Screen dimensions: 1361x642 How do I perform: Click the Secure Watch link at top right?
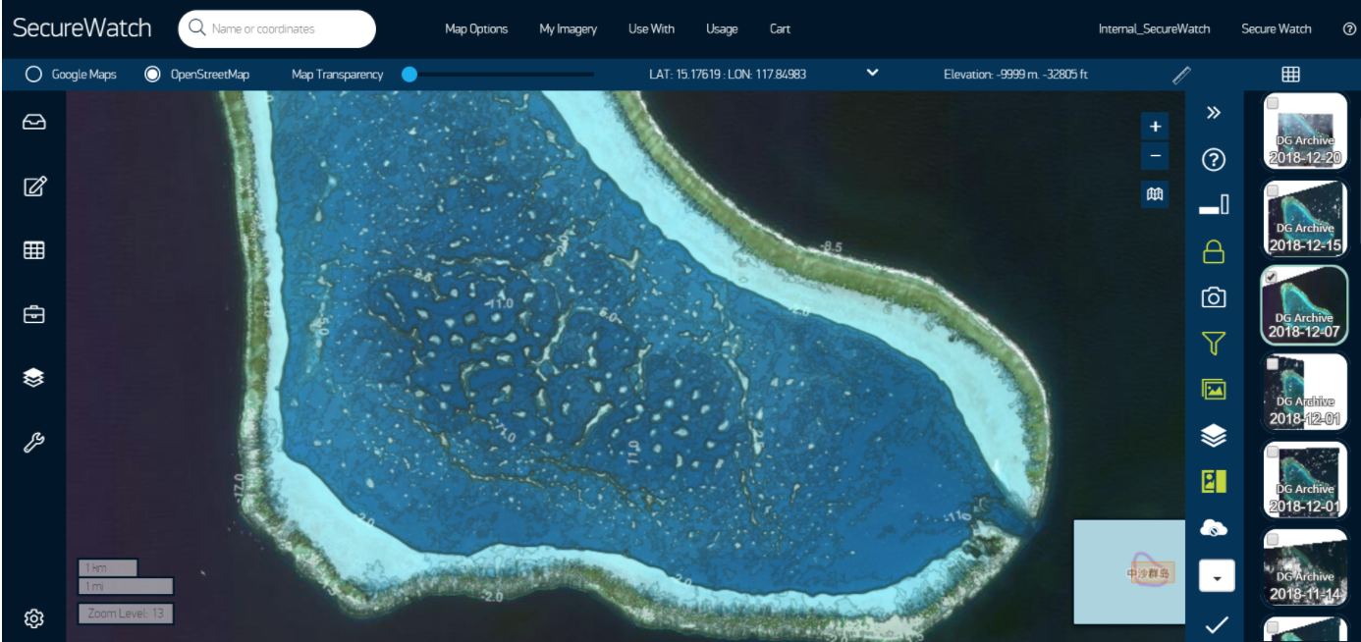(x=1276, y=29)
